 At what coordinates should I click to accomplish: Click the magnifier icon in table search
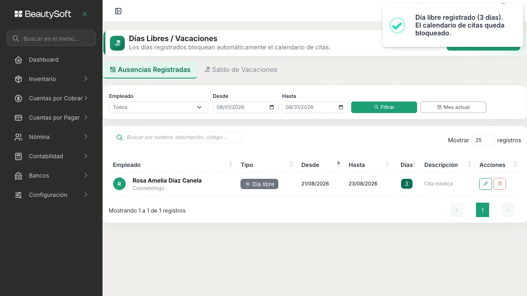[119, 137]
